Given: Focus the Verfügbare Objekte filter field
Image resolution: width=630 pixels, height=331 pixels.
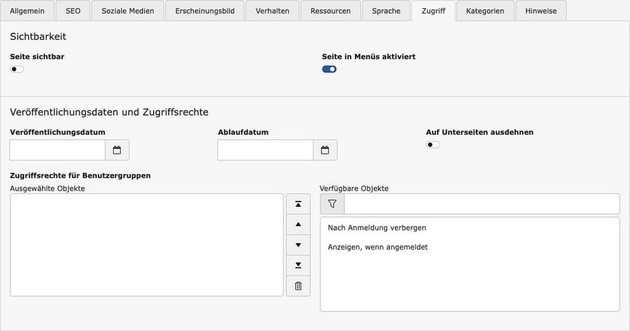Looking at the screenshot, I should (x=481, y=204).
